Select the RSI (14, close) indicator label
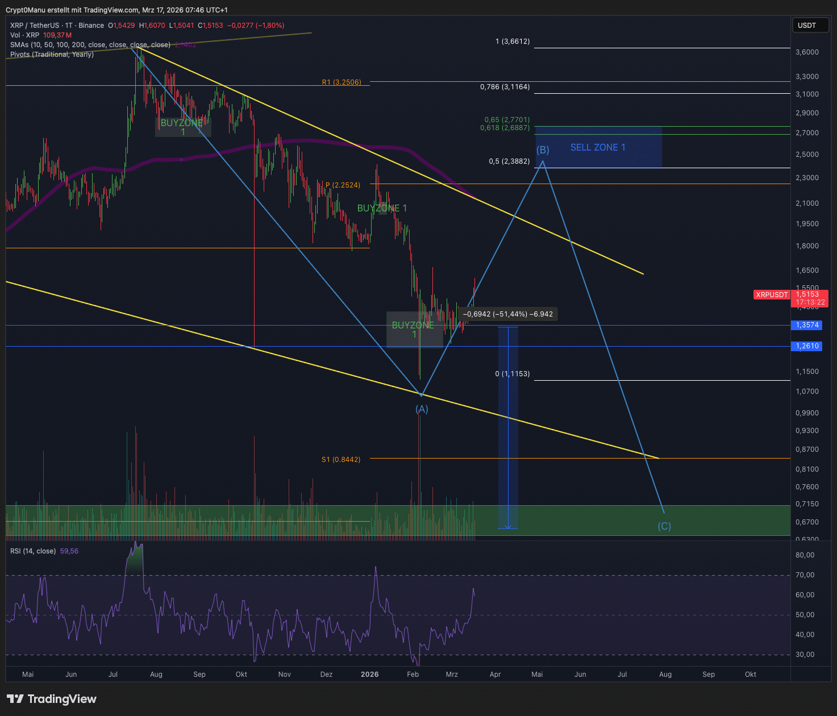 click(x=33, y=551)
